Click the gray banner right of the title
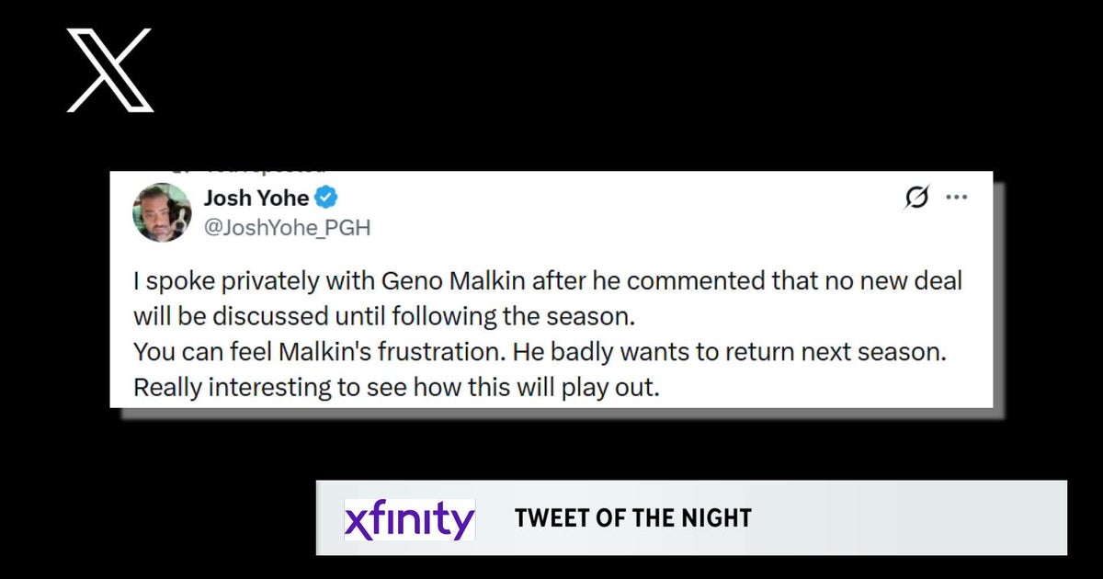1103x579 pixels. click(910, 518)
